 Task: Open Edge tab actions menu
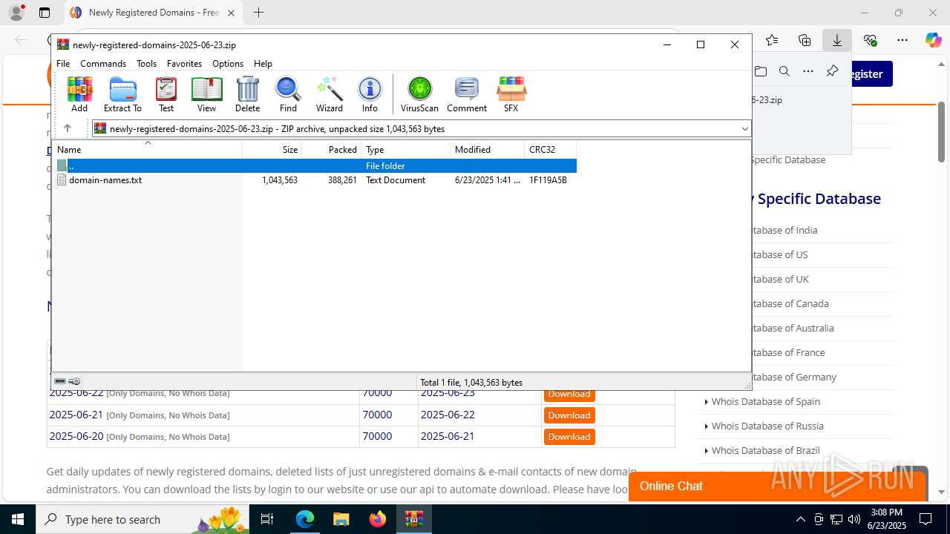[x=45, y=13]
